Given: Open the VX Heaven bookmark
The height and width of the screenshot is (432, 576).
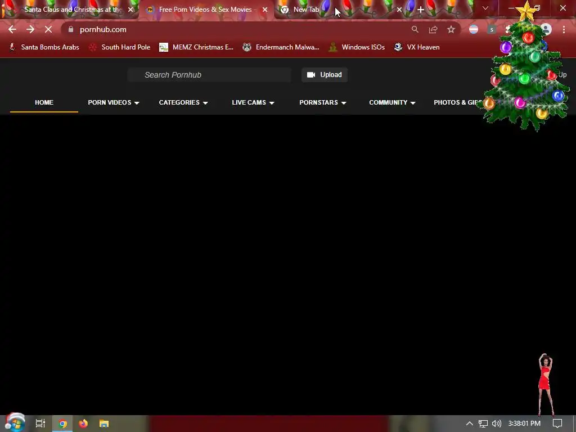Looking at the screenshot, I should (x=417, y=47).
